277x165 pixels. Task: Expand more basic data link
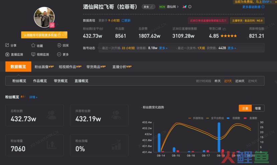[x=253, y=7]
